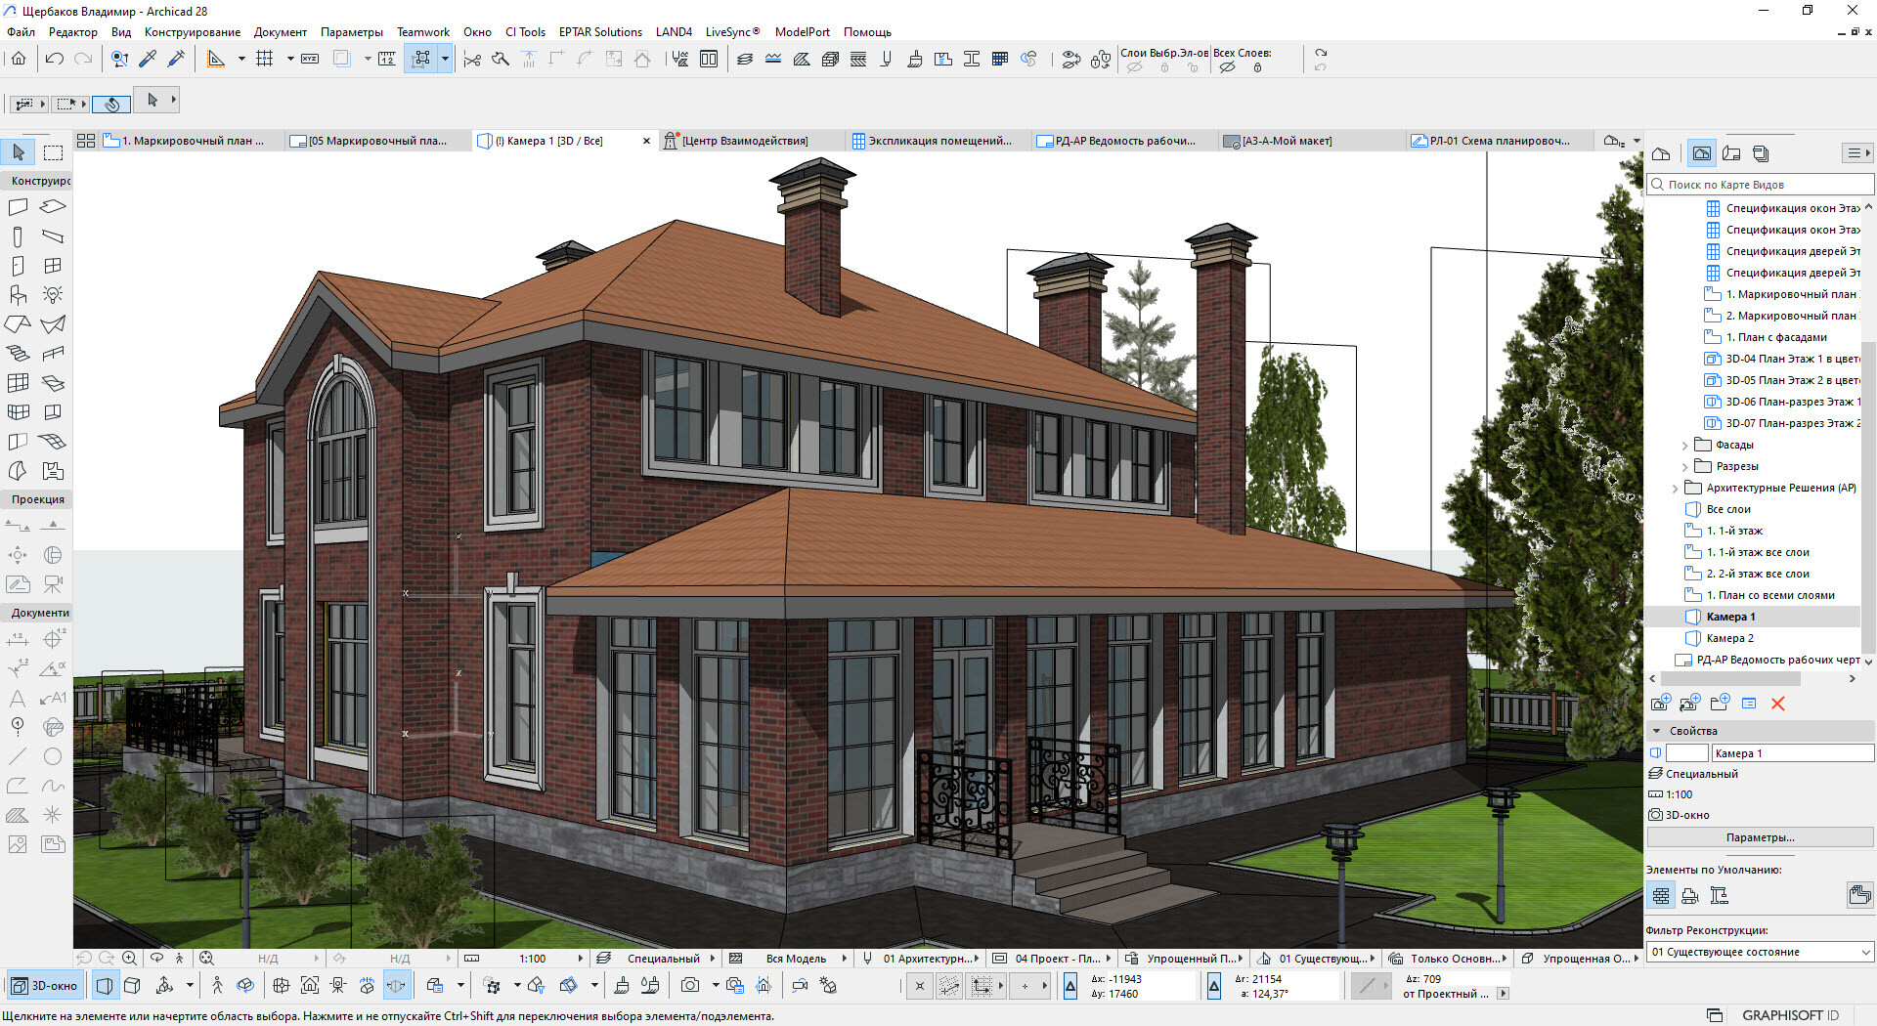Click the Параметры... button
Image resolution: width=1877 pixels, height=1026 pixels.
point(1759,837)
